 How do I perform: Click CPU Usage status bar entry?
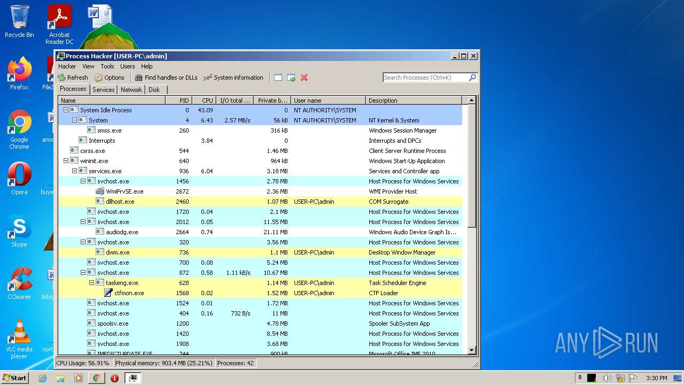point(83,363)
